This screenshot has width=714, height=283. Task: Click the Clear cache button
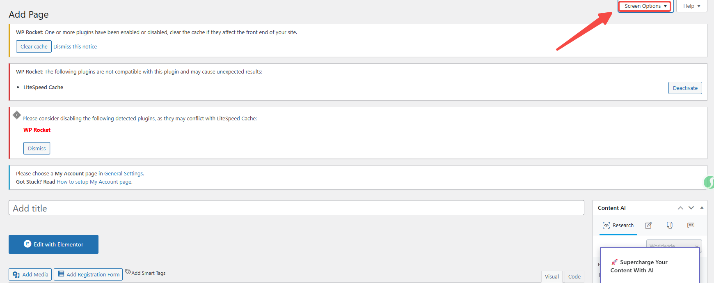[x=34, y=46]
